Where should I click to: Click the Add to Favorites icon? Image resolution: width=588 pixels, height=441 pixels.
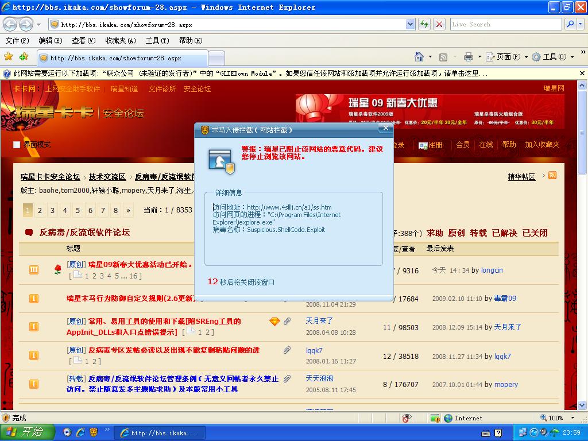(24, 57)
